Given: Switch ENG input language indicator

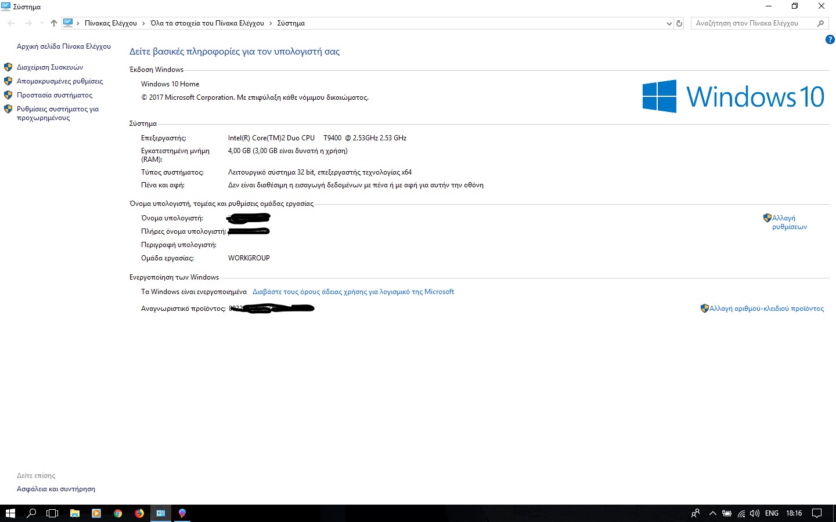Looking at the screenshot, I should (772, 513).
